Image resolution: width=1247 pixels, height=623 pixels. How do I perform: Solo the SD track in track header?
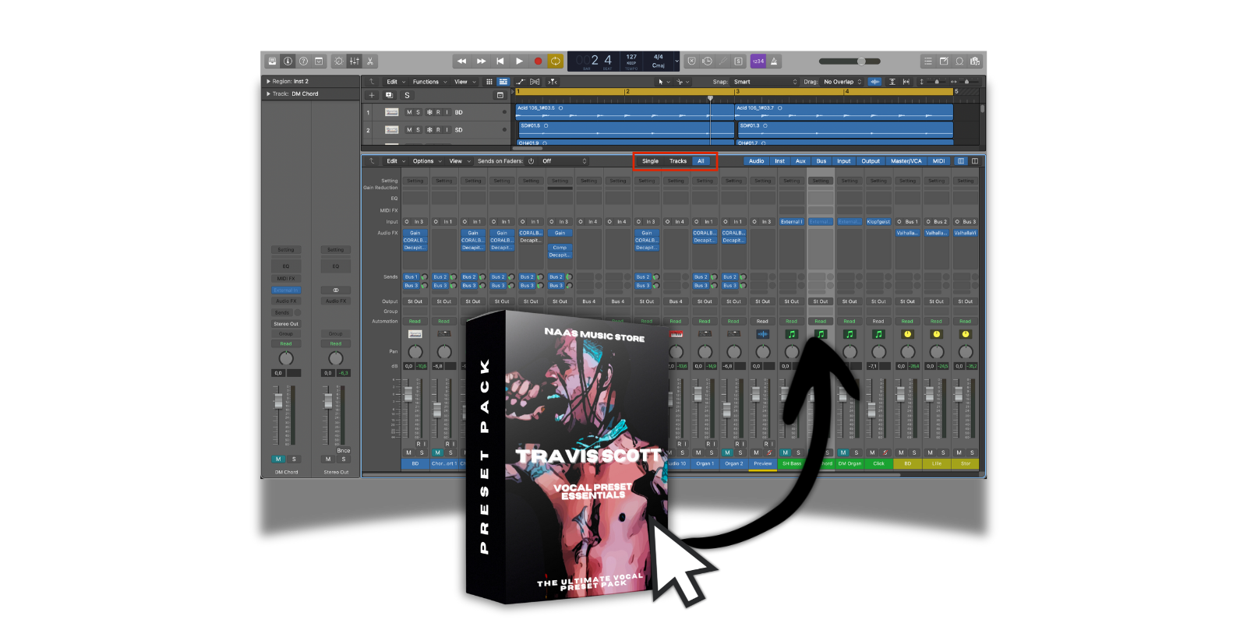[x=418, y=130]
